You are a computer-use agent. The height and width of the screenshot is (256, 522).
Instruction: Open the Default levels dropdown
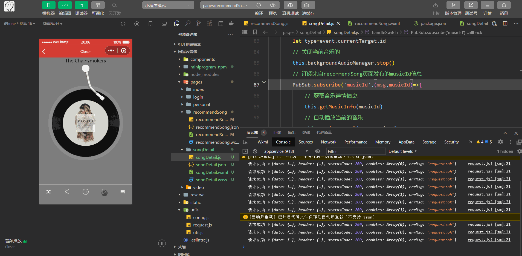[402, 151]
